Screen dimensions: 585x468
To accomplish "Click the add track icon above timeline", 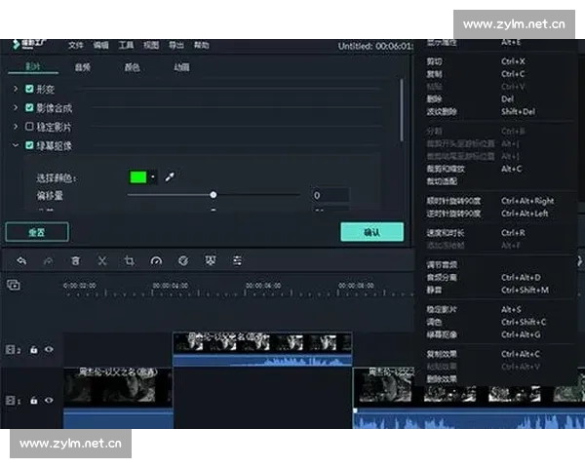I will pos(14,286).
